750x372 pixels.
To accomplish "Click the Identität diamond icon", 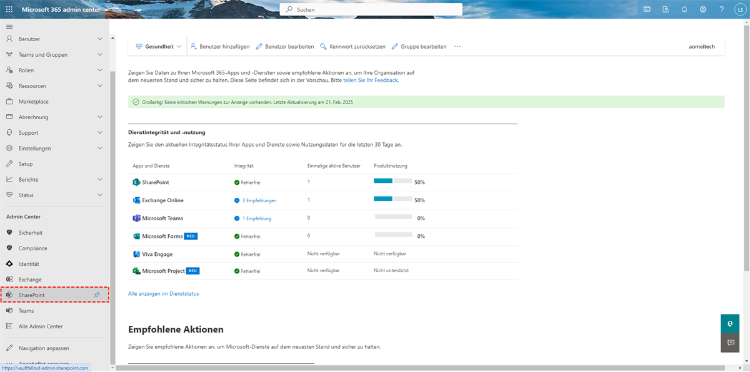I will pyautogui.click(x=9, y=264).
